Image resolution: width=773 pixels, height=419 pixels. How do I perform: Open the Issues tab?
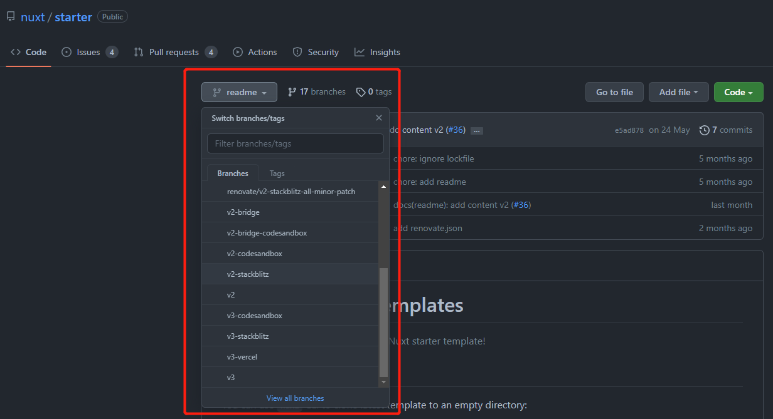pyautogui.click(x=89, y=52)
